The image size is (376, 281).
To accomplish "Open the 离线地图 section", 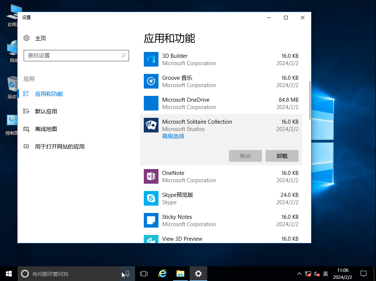I will [x=46, y=129].
